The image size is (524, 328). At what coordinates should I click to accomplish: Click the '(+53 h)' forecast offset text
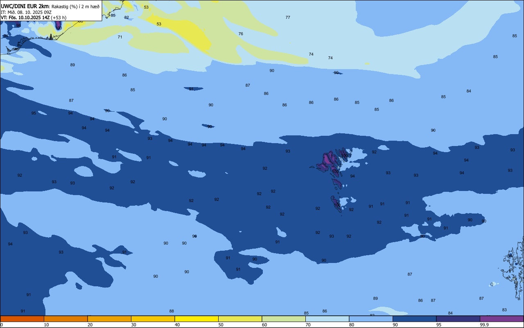click(x=59, y=18)
